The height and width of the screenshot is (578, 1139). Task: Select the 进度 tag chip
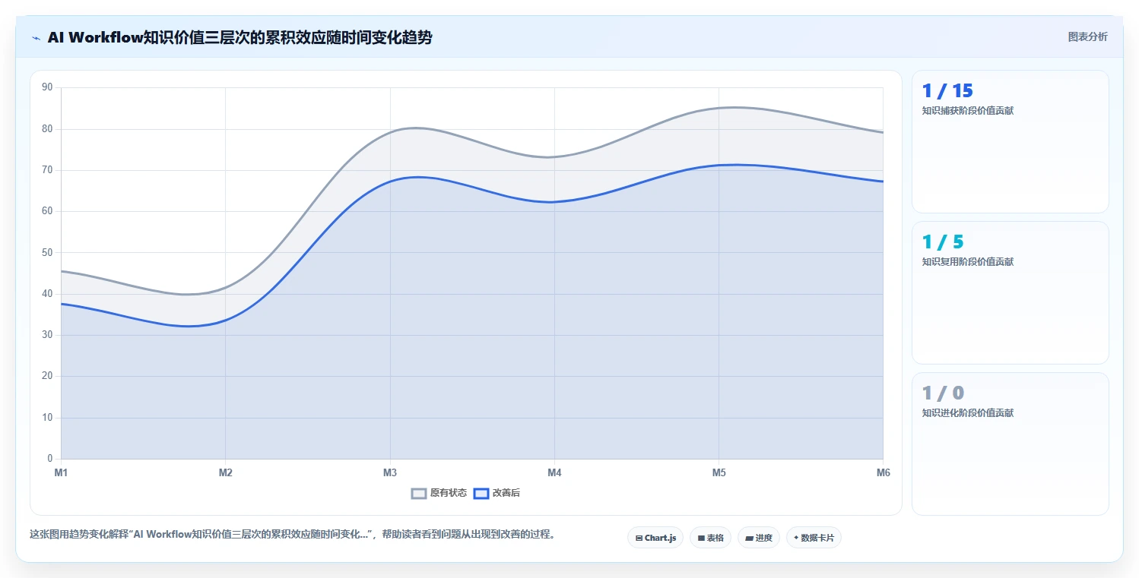click(759, 538)
